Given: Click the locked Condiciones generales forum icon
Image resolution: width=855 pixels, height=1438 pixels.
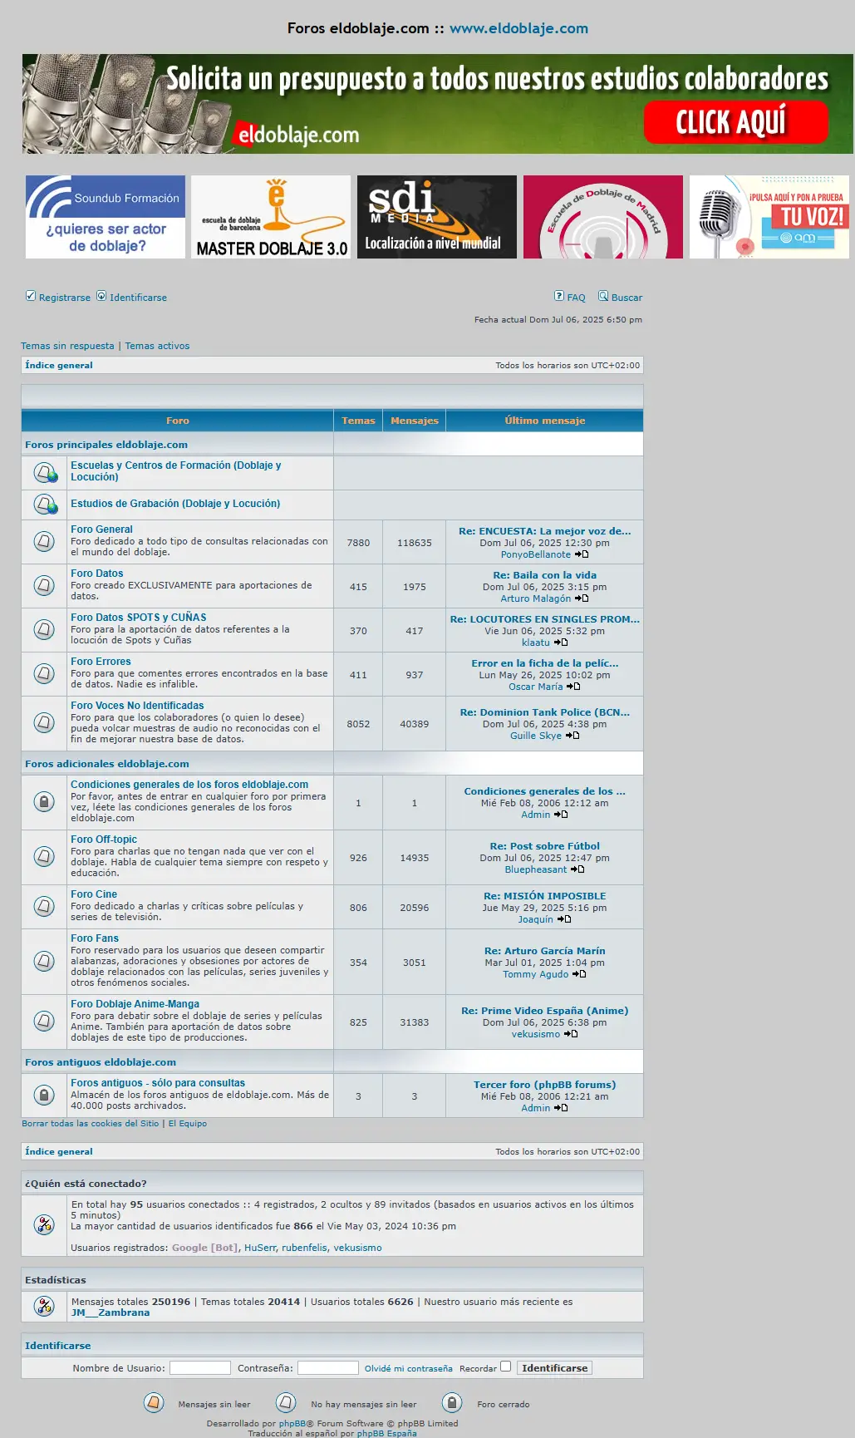Looking at the screenshot, I should (44, 801).
